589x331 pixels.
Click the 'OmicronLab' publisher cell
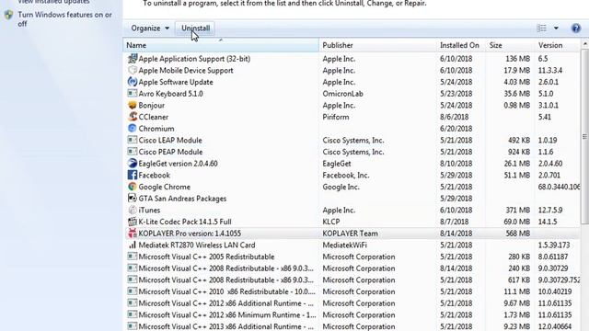pyautogui.click(x=342, y=94)
